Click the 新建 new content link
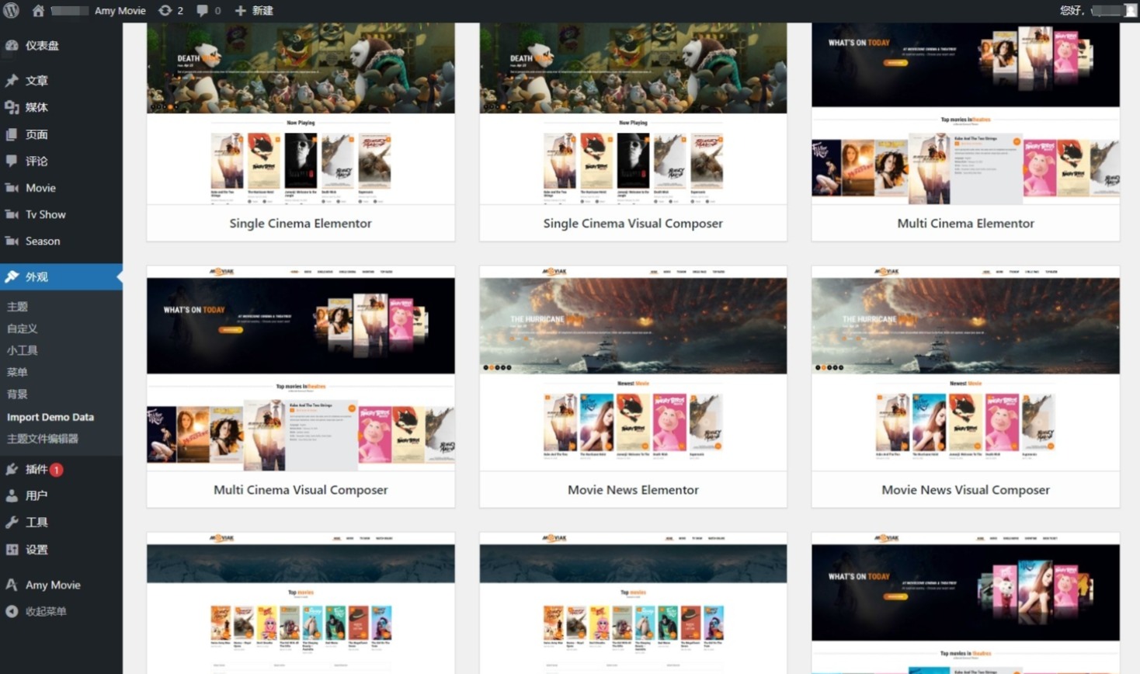Screen dimensions: 1140x674 [x=262, y=11]
